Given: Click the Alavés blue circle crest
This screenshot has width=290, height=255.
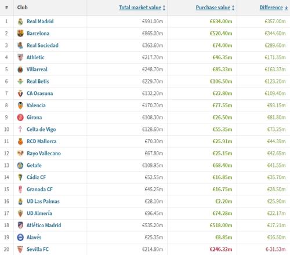Looking at the screenshot, I should (x=20, y=237).
